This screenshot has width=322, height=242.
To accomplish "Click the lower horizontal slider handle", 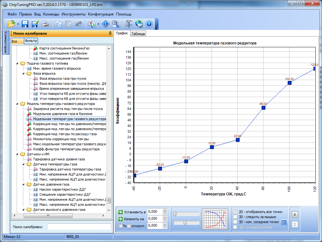I will click(x=185, y=223).
